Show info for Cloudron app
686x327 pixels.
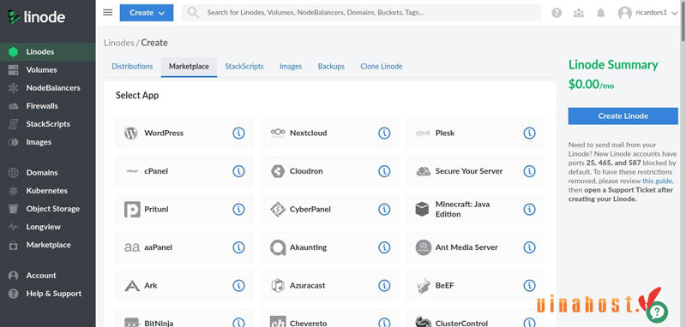coord(384,171)
